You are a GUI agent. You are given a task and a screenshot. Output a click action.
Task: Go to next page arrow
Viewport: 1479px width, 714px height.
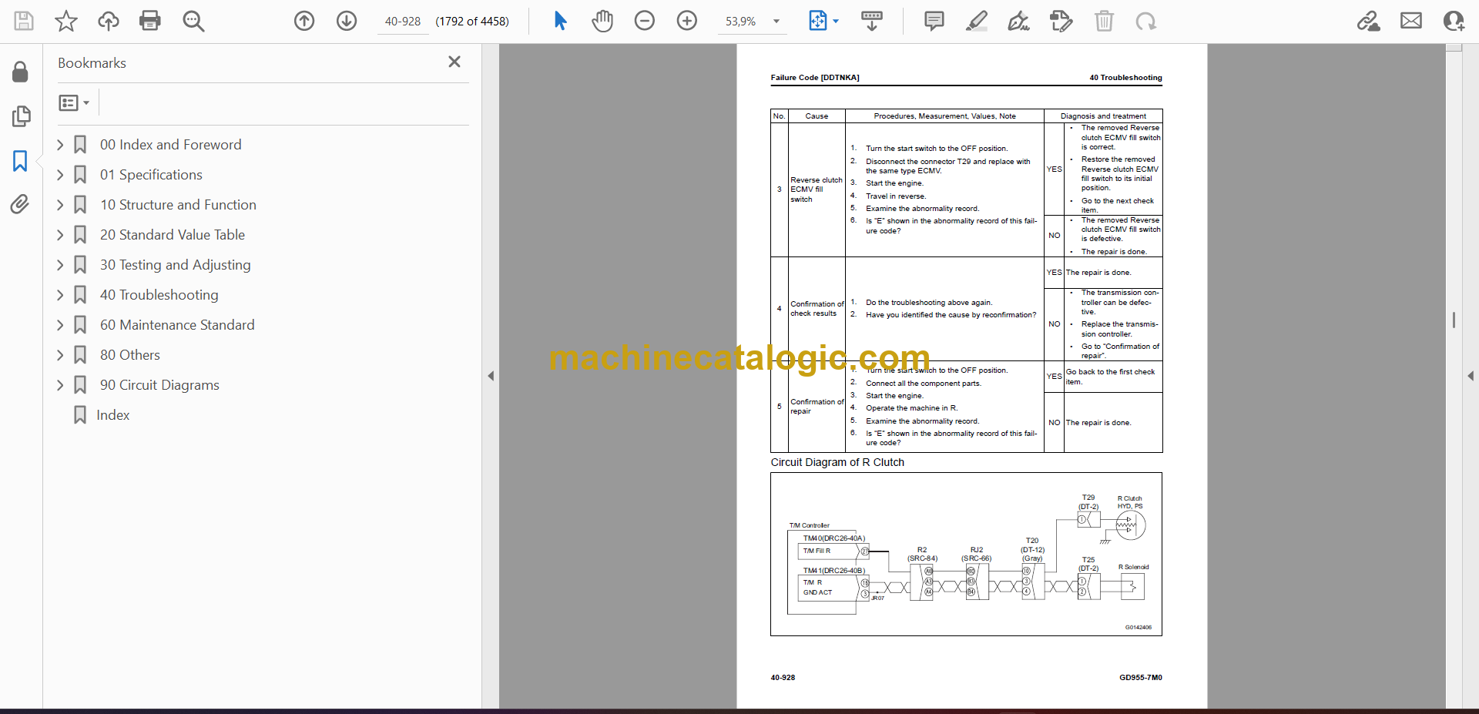(x=347, y=21)
